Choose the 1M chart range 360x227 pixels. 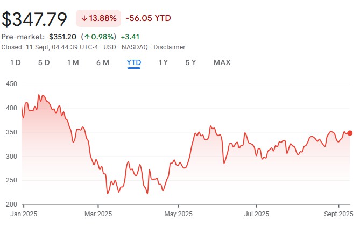pos(73,62)
